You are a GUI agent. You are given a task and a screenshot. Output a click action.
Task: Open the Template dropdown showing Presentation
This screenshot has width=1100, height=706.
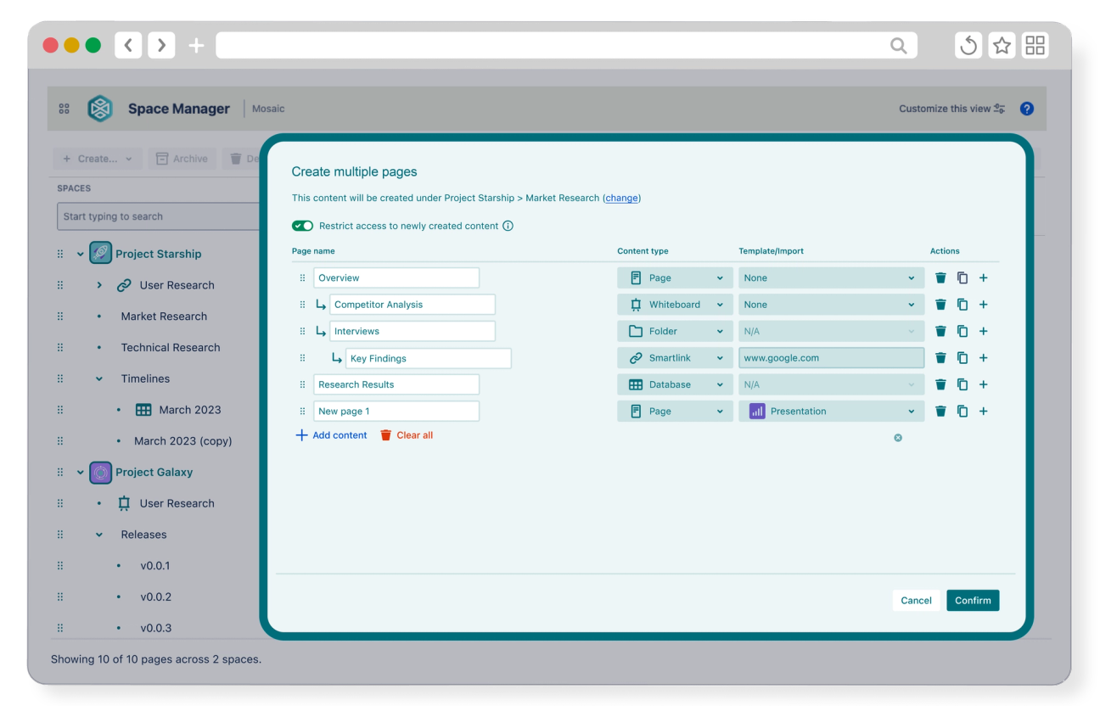pyautogui.click(x=830, y=411)
